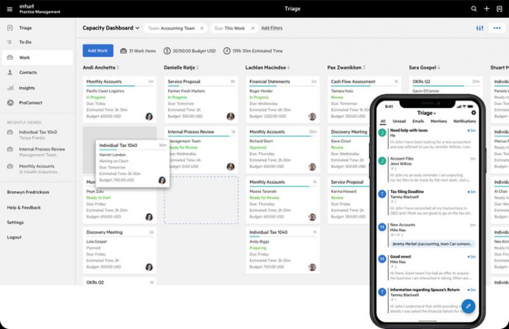The width and height of the screenshot is (509, 329).
Task: Open the filter settings sliders icon
Action: [480, 28]
